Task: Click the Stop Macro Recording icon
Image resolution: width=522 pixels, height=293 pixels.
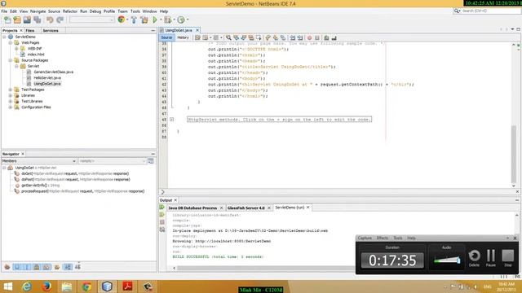Action: [x=317, y=38]
